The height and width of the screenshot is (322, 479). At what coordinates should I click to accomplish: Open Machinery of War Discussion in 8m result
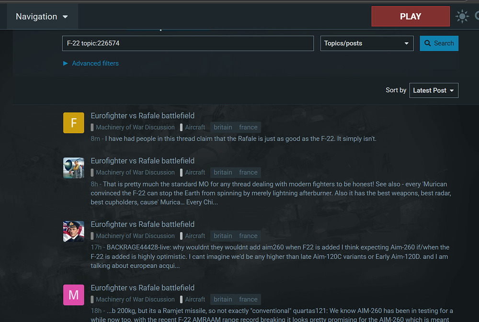tap(135, 127)
